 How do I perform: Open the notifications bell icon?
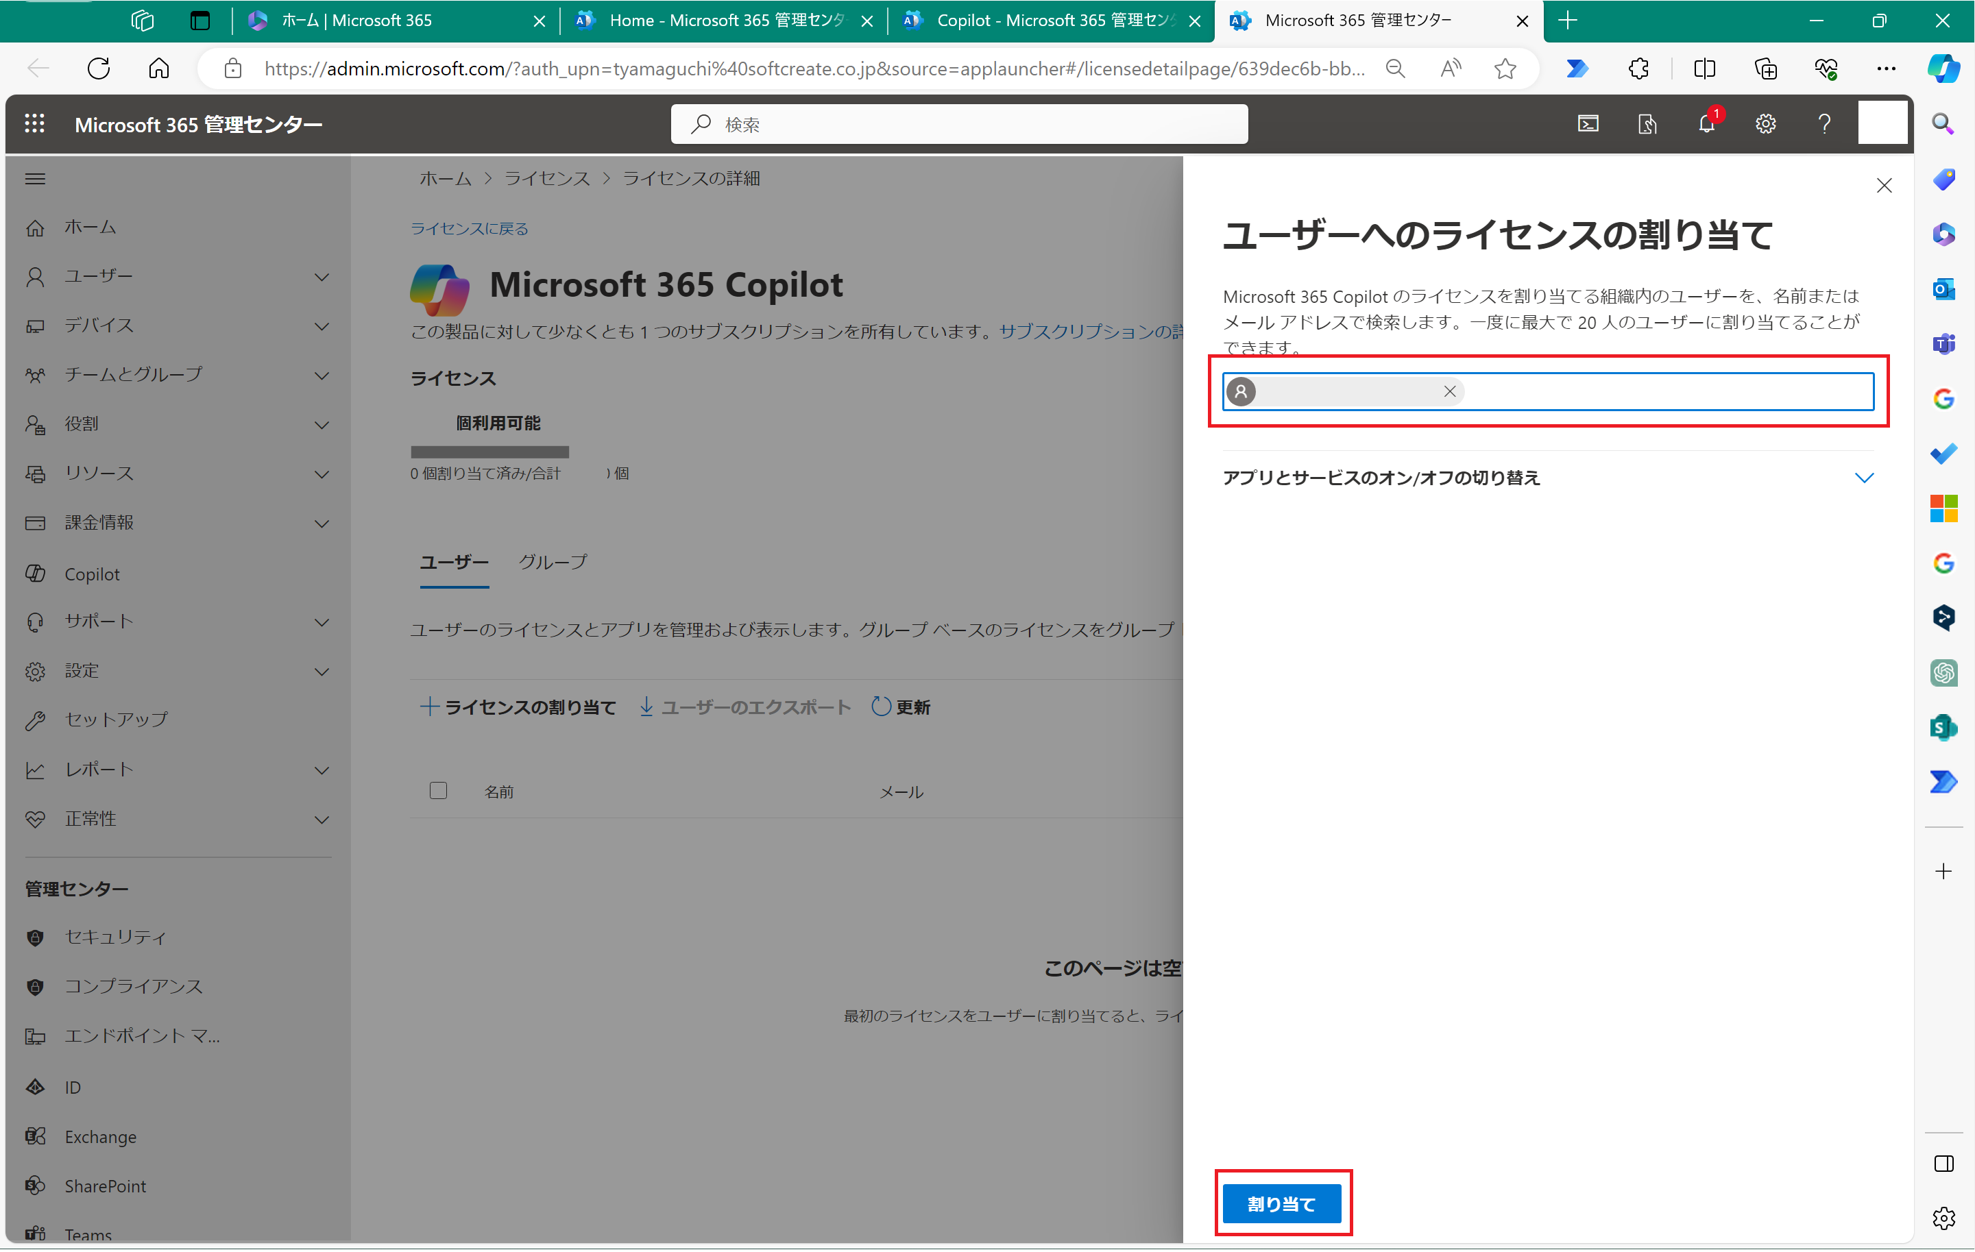(x=1707, y=124)
